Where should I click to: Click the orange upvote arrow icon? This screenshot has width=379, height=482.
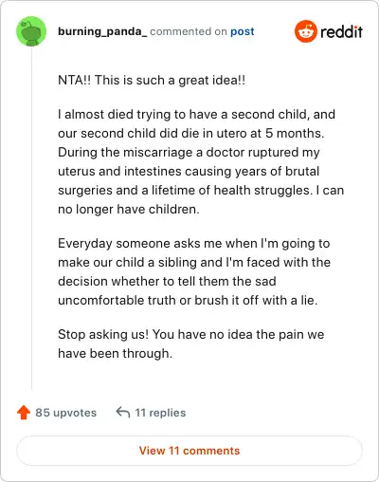24,413
